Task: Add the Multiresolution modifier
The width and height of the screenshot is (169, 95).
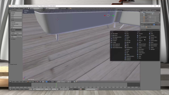Action: 129,47
